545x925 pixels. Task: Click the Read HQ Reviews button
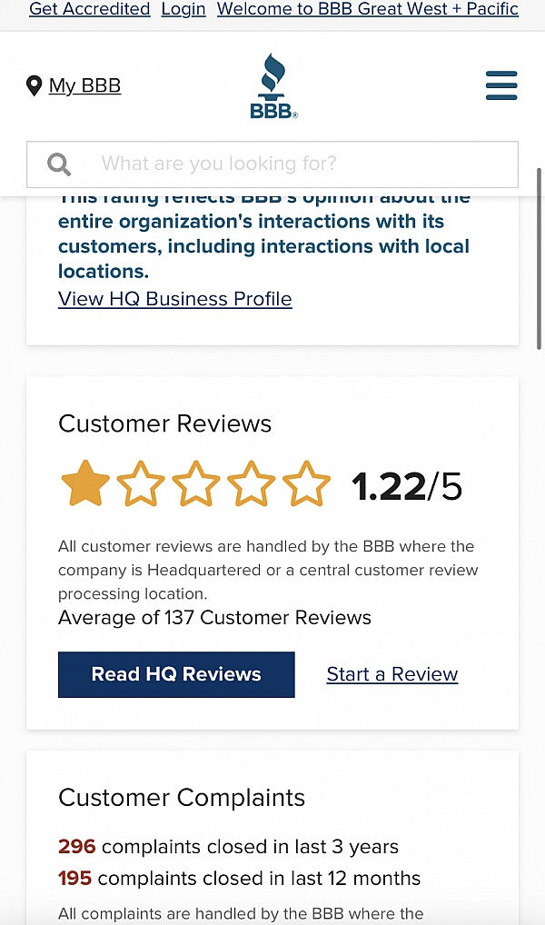click(x=176, y=674)
